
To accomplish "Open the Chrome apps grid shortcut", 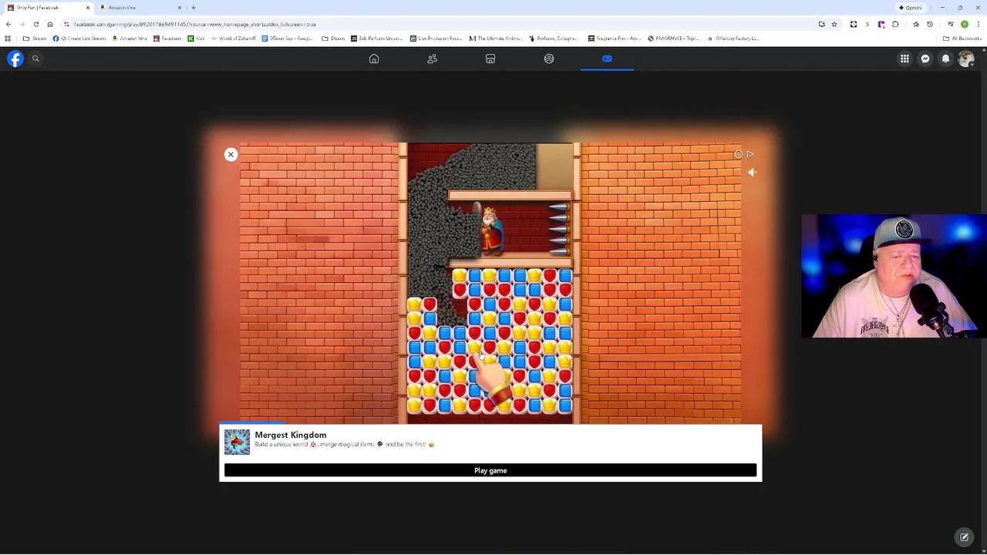I will coord(8,39).
